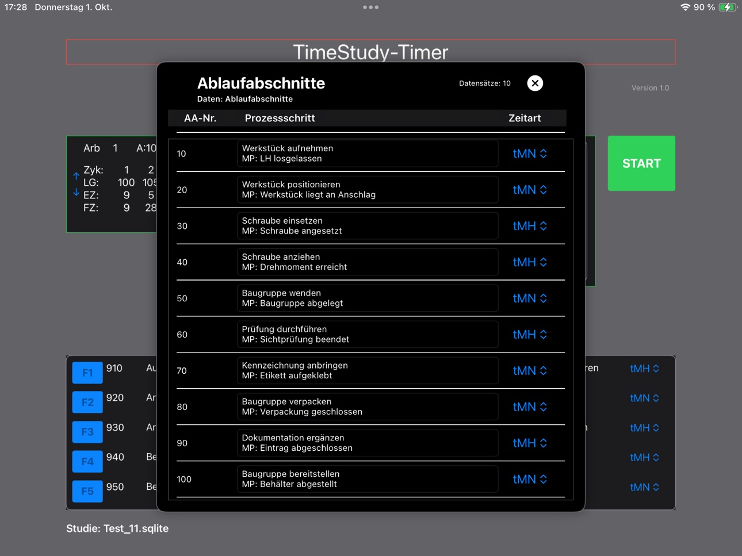742x556 pixels.
Task: Open Zeitart dropdown in the F2 row
Action: [645, 398]
